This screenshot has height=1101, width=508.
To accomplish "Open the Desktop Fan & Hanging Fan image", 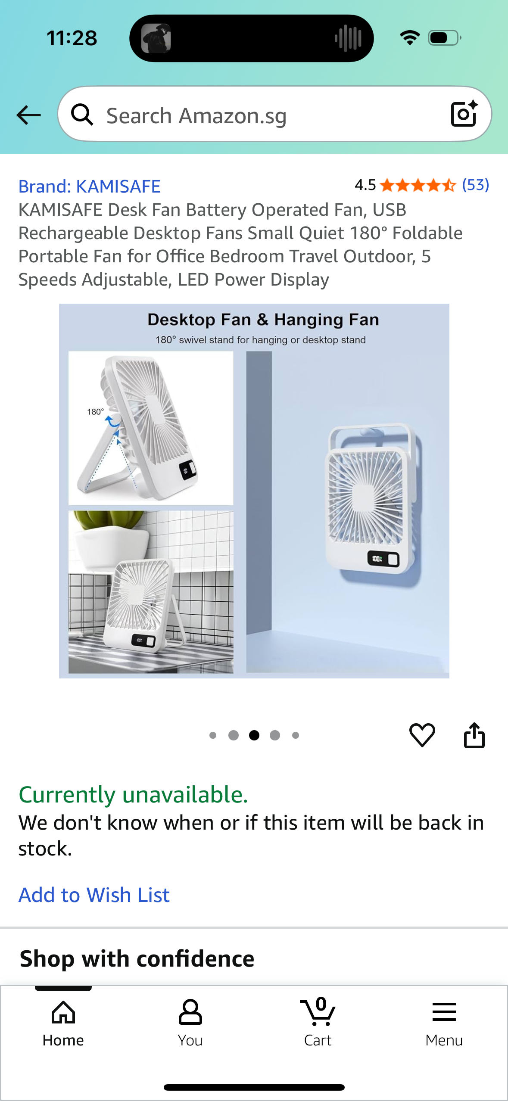I will [254, 491].
